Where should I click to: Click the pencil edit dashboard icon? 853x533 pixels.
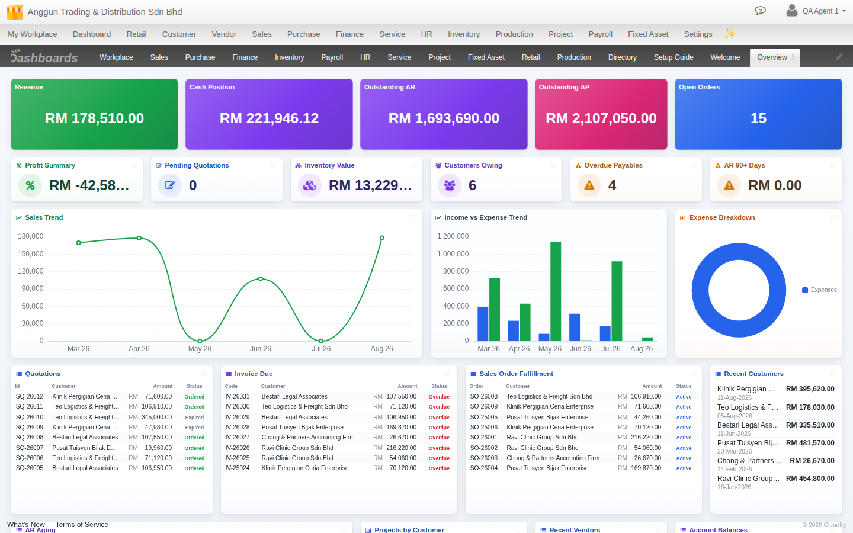point(839,57)
